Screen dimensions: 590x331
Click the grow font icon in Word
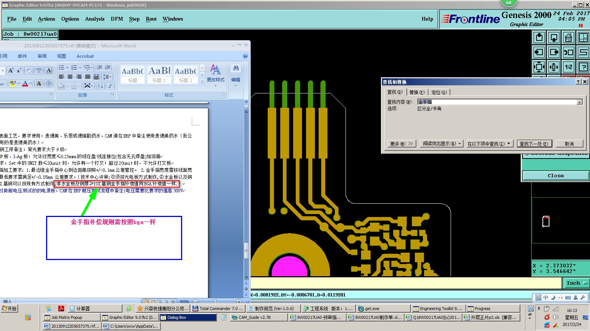pos(11,70)
